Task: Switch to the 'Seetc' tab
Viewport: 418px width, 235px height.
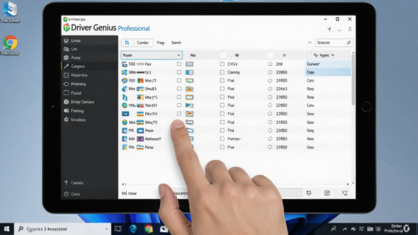Action: 176,42
